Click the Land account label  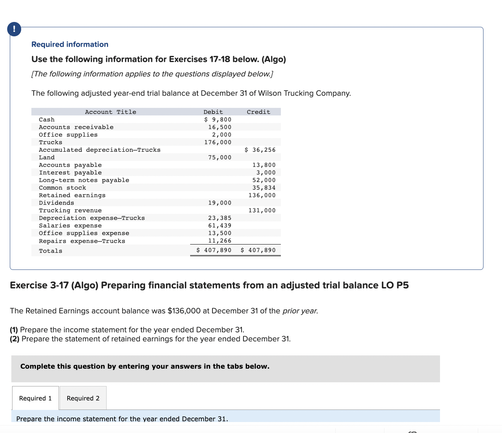[x=46, y=157]
